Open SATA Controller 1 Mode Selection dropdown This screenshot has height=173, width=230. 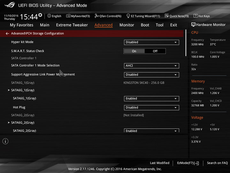point(151,66)
